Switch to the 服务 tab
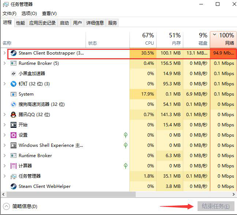Screen dimensions: 237x215 coord(112,23)
